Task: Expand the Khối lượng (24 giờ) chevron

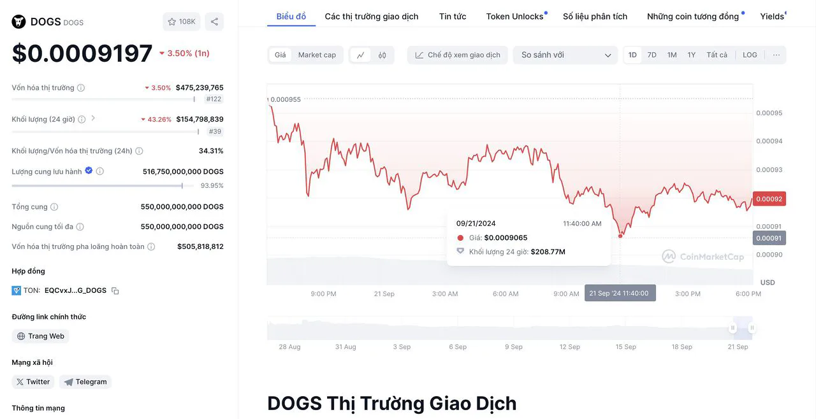Action: [x=93, y=118]
